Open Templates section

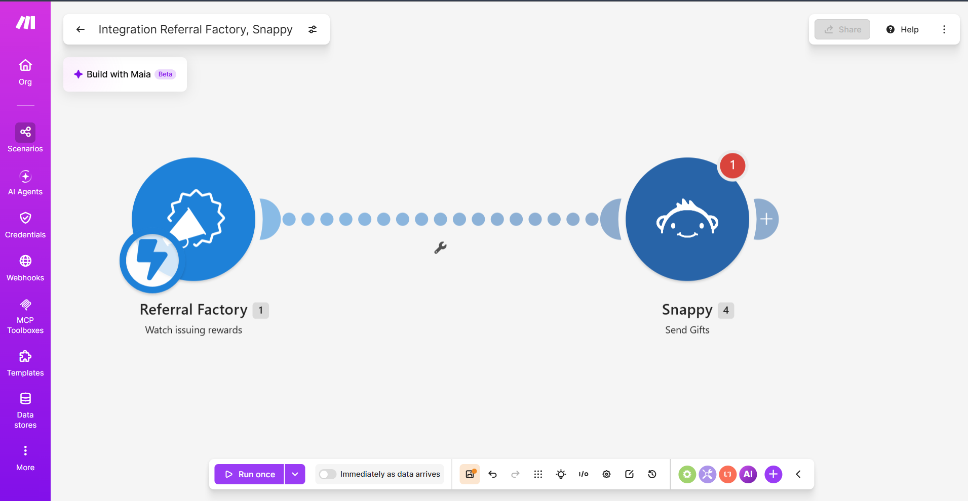[x=25, y=363]
